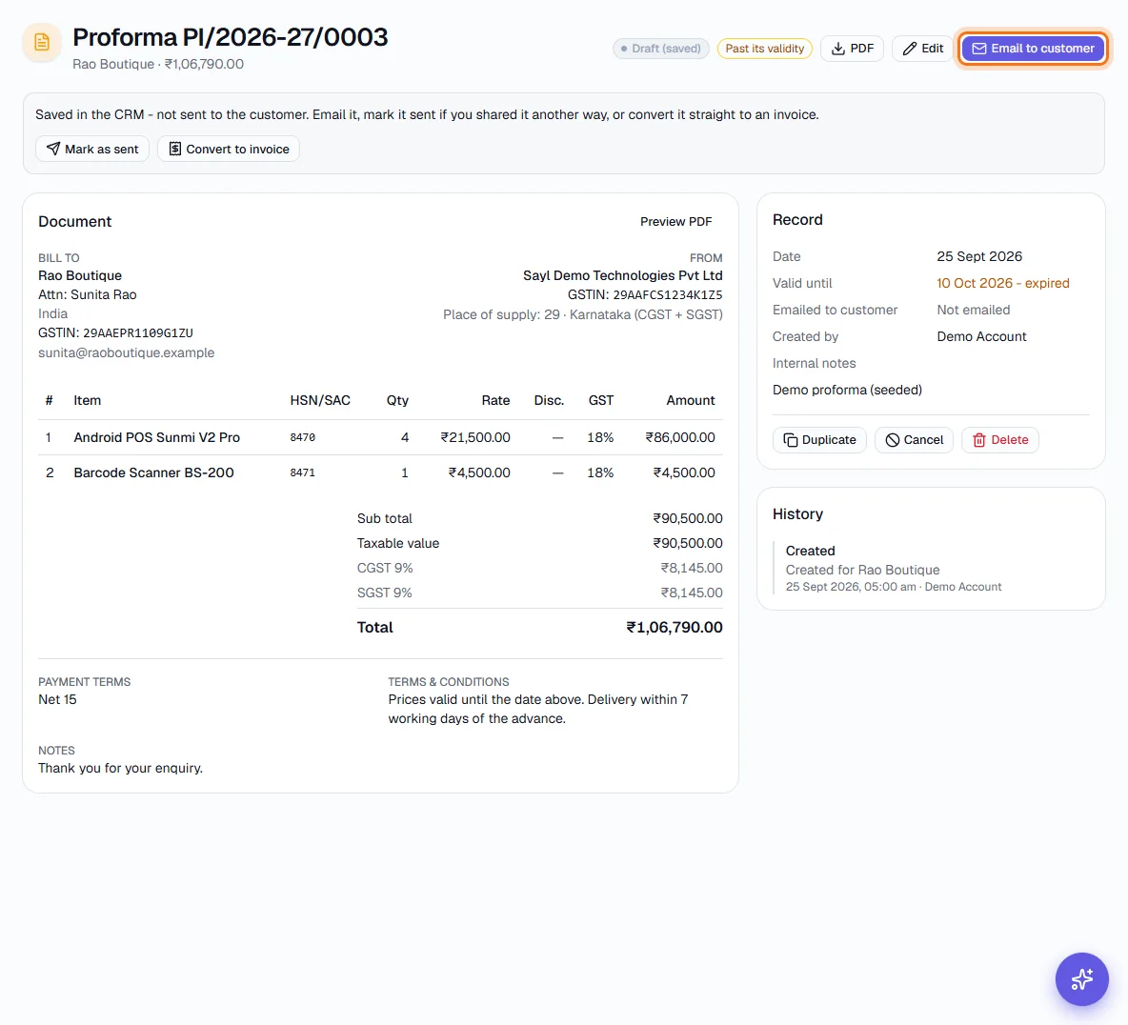
Task: Click the amount ₹86,000.00
Action: (680, 437)
